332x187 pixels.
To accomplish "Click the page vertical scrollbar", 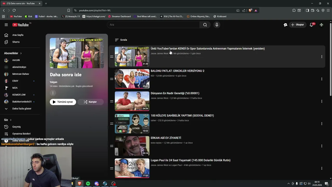I will [330, 60].
